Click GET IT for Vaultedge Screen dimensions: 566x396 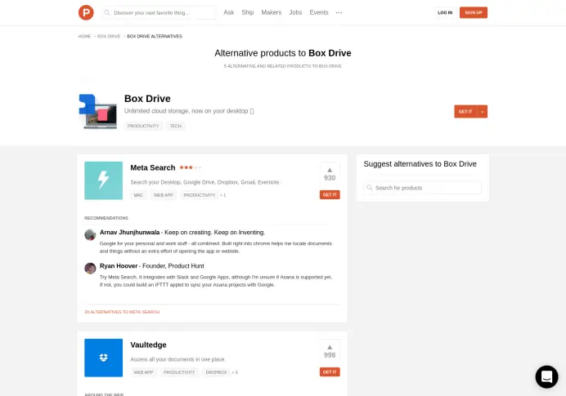[x=330, y=372]
